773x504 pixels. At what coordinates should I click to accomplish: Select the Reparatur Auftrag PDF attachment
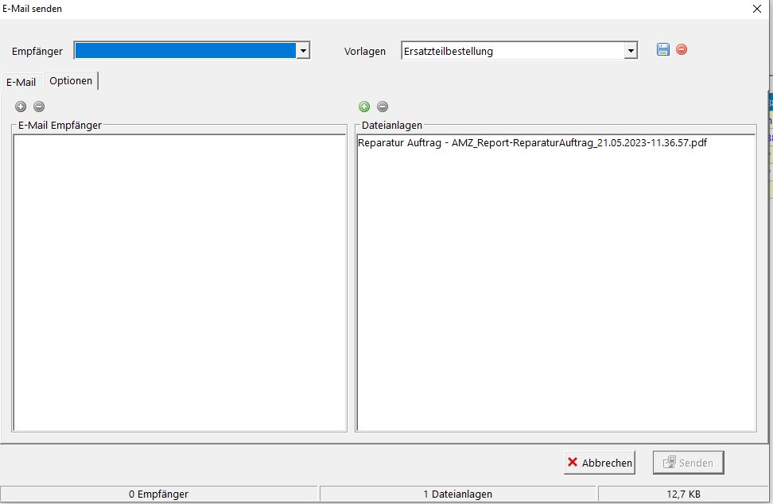tap(532, 143)
